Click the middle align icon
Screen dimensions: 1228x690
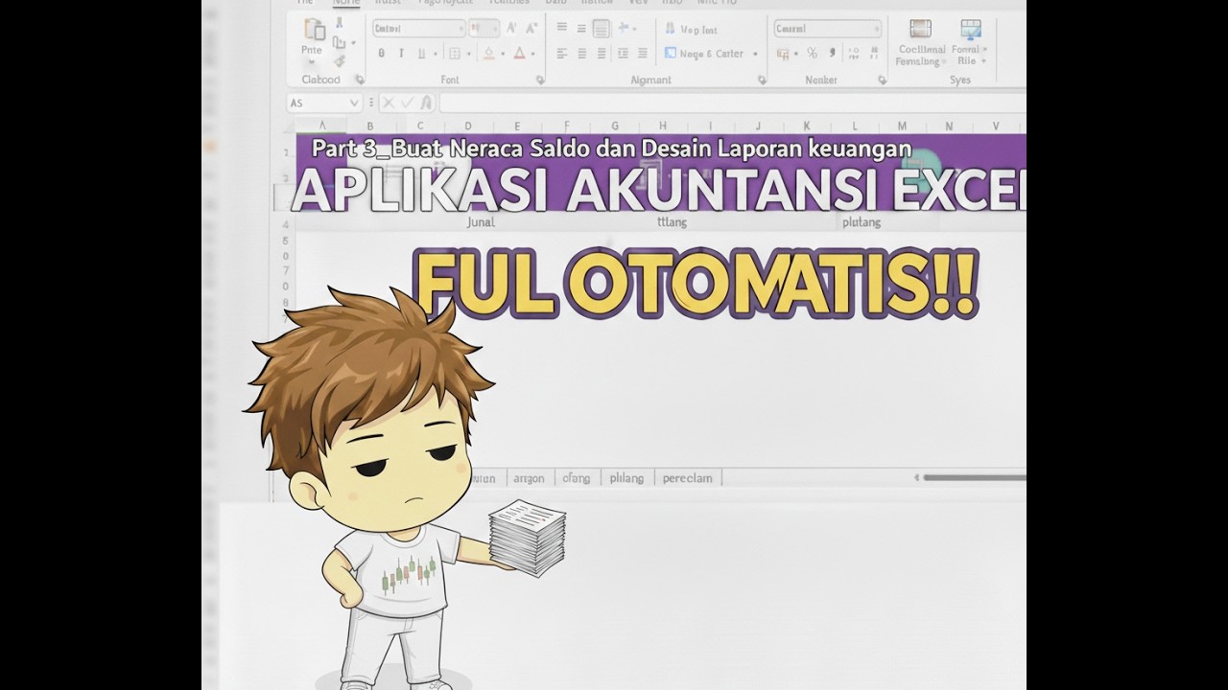[581, 28]
